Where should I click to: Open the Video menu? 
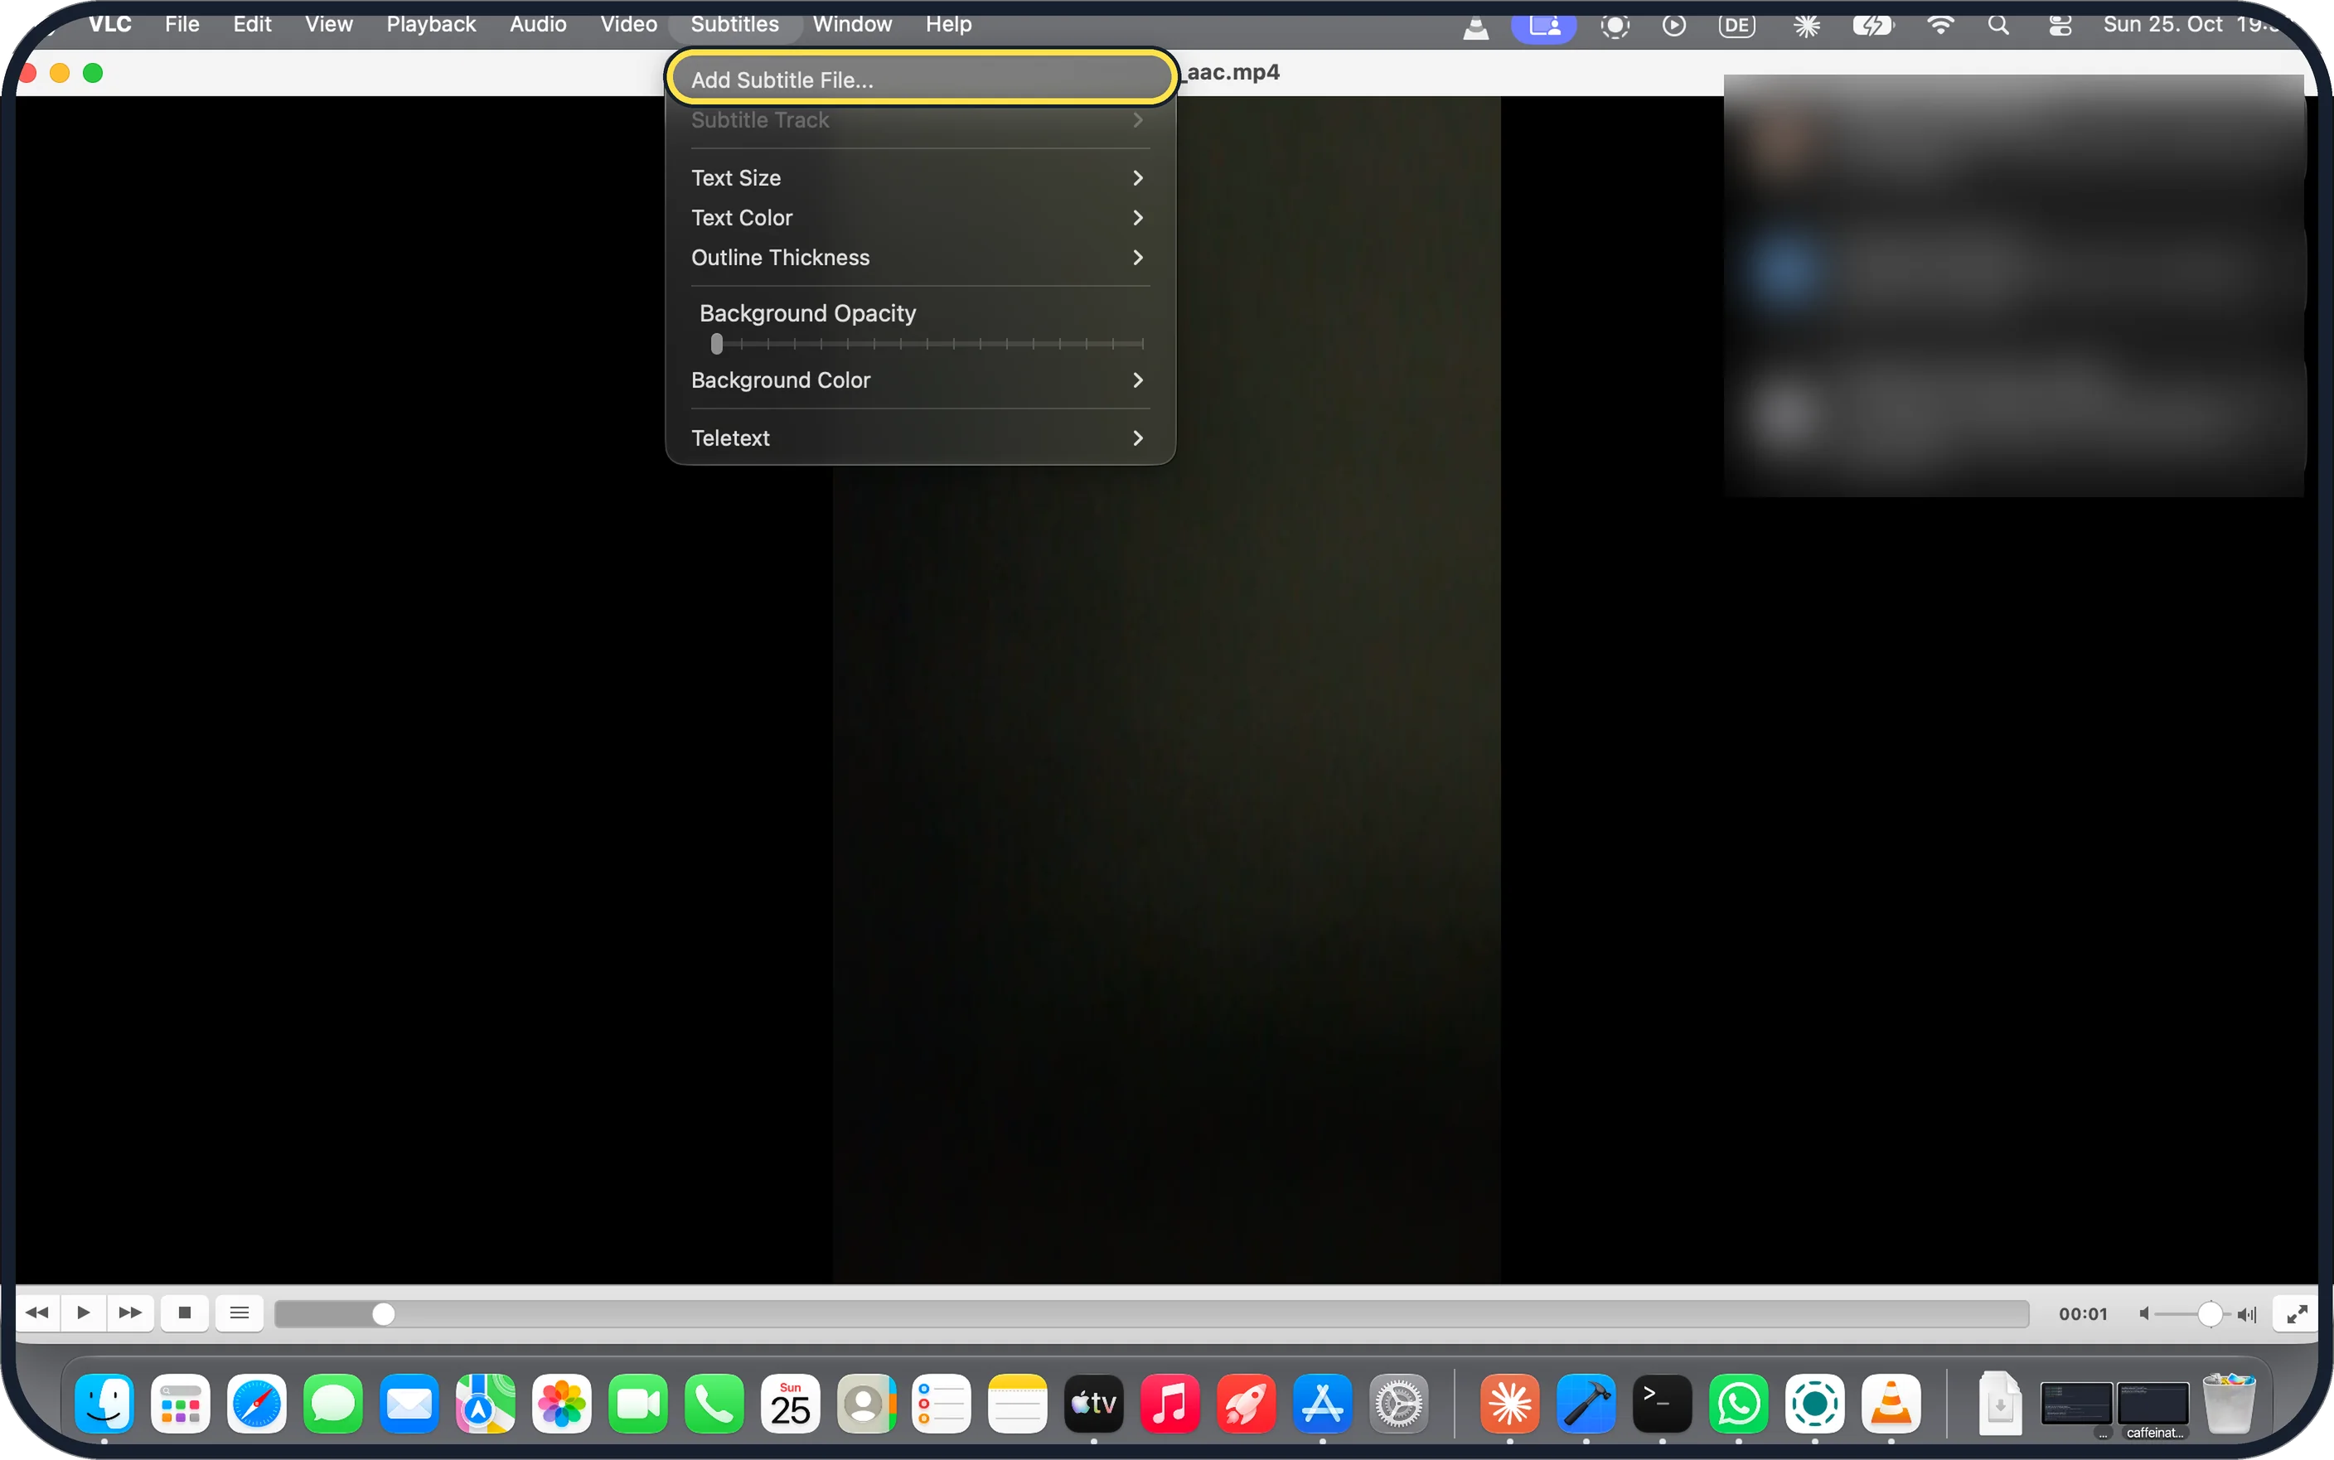pyautogui.click(x=628, y=24)
